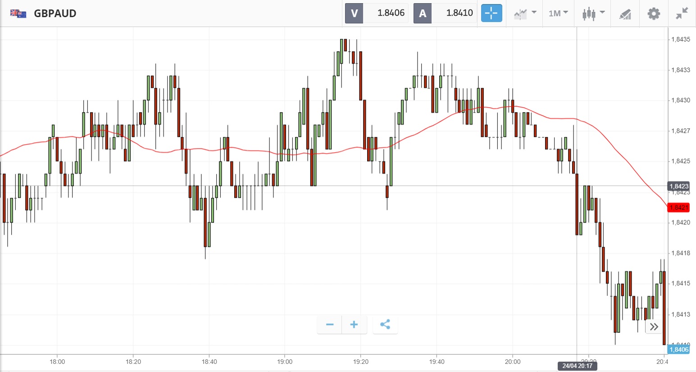Open the compare instruments dropdown
The width and height of the screenshot is (696, 372).
pyautogui.click(x=525, y=13)
